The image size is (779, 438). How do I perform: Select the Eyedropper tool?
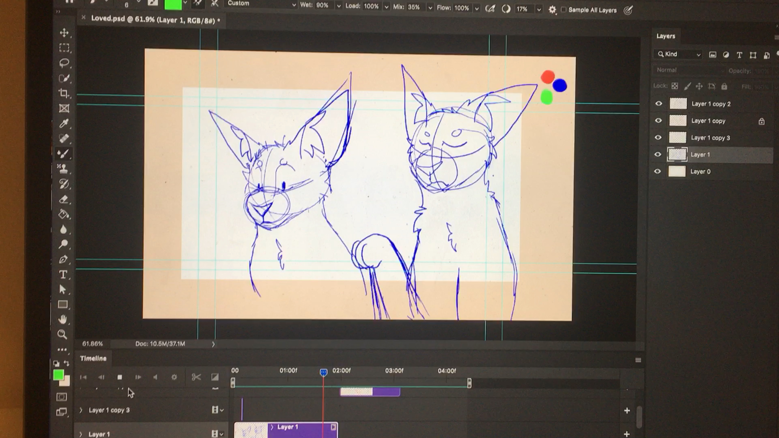coord(64,123)
